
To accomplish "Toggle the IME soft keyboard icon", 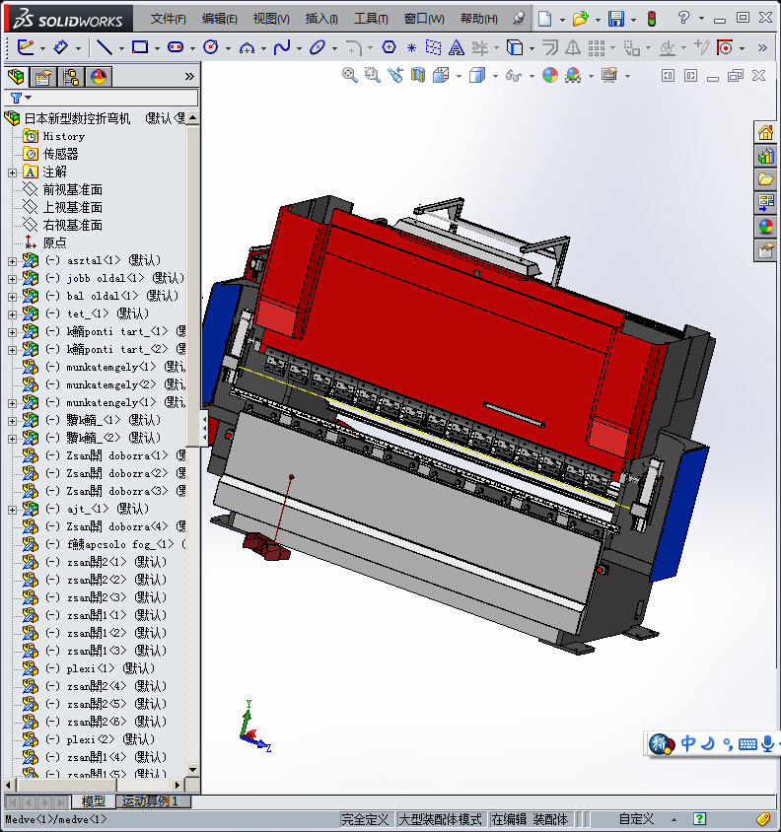I will pos(747,744).
